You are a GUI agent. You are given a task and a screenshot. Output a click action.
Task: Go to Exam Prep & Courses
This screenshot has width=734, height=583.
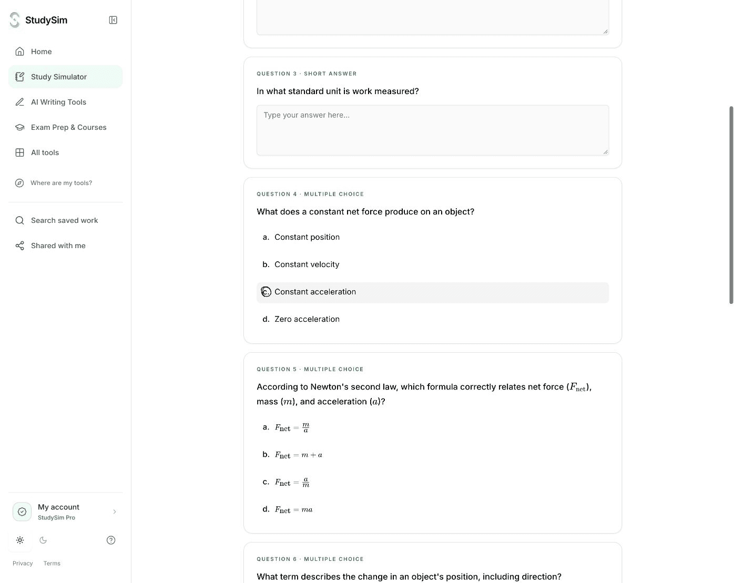pos(66,127)
